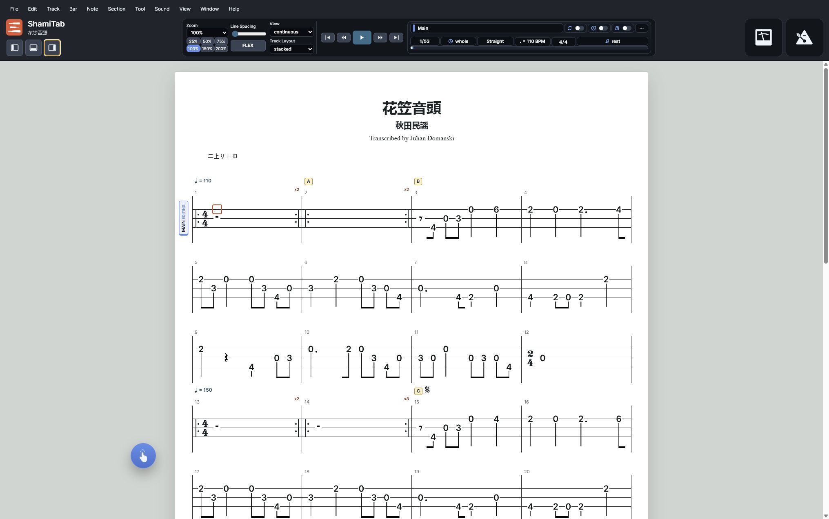Click the x8 repeat count above bar 14
Image resolution: width=829 pixels, height=519 pixels.
pyautogui.click(x=406, y=399)
